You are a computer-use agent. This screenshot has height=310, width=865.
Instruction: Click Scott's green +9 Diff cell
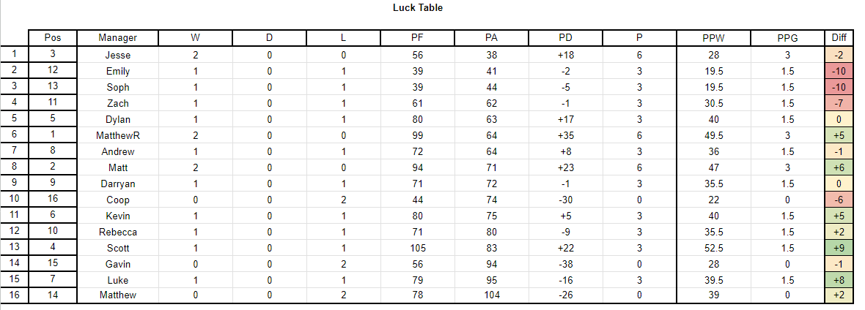pos(839,248)
